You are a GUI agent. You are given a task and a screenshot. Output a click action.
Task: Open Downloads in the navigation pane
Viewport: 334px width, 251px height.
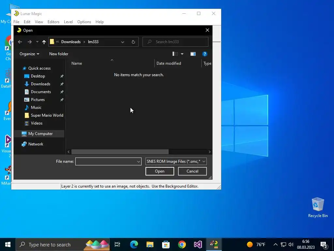(x=40, y=84)
